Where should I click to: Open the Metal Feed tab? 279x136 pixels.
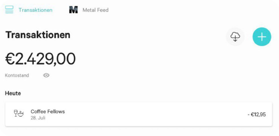pos(95,10)
